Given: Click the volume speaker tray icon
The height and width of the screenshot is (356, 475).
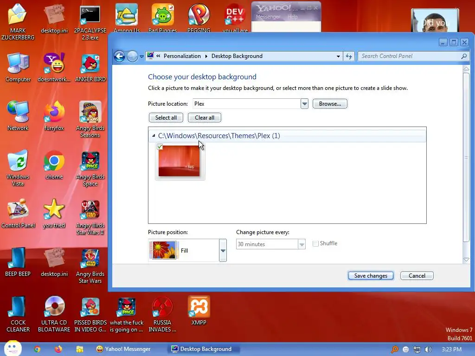Looking at the screenshot, I should point(428,350).
